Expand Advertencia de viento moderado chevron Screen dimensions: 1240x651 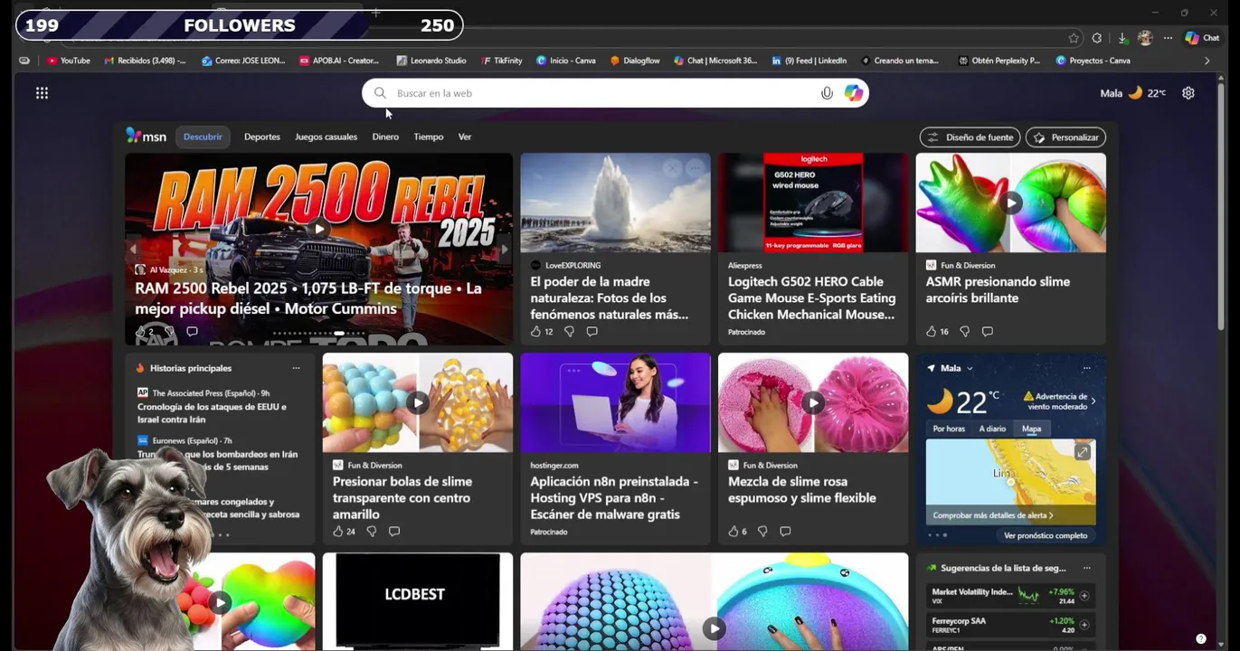coord(1093,401)
